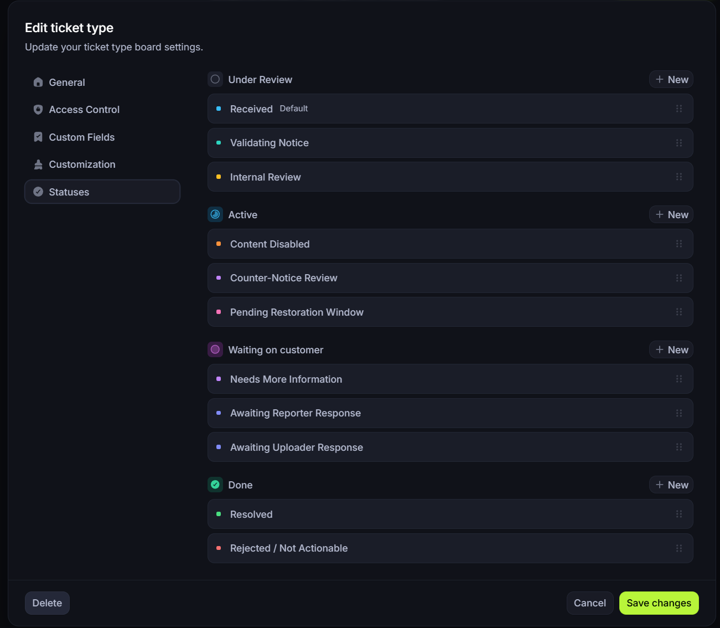Click the Done group check icon

pyautogui.click(x=215, y=485)
